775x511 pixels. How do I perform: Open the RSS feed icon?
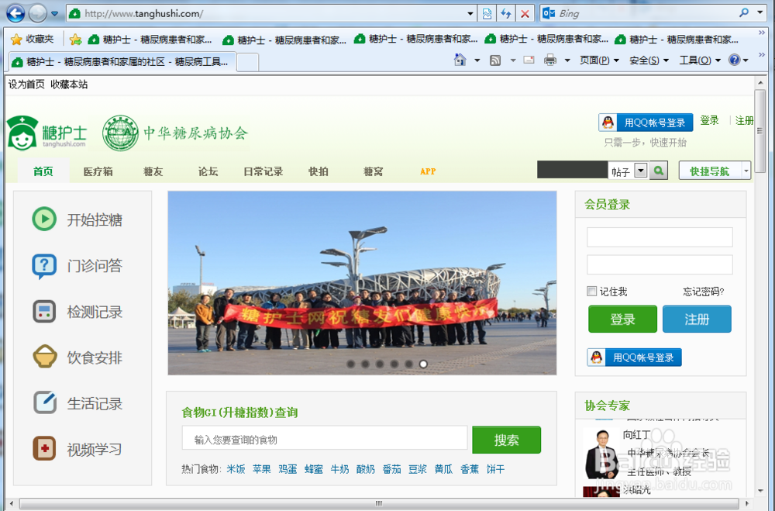[494, 60]
